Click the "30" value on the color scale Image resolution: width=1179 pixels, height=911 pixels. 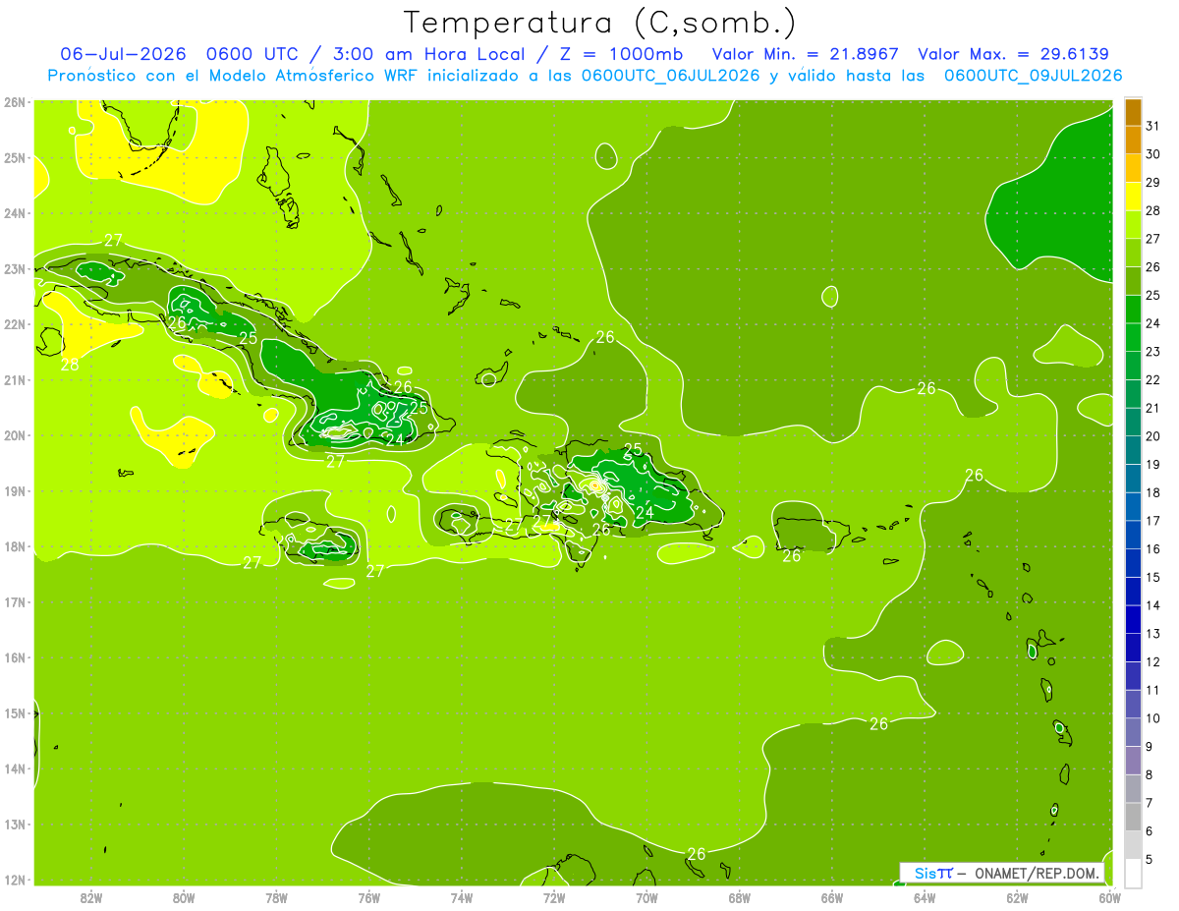pyautogui.click(x=1153, y=154)
